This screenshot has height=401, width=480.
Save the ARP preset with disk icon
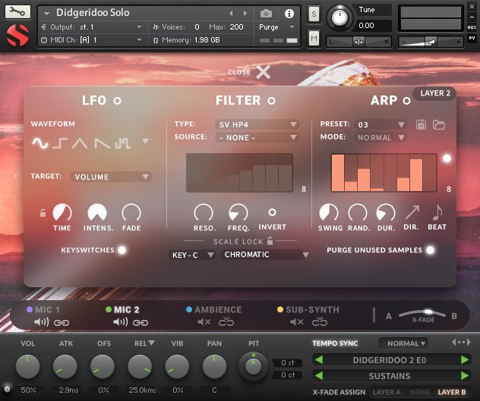[x=422, y=124]
